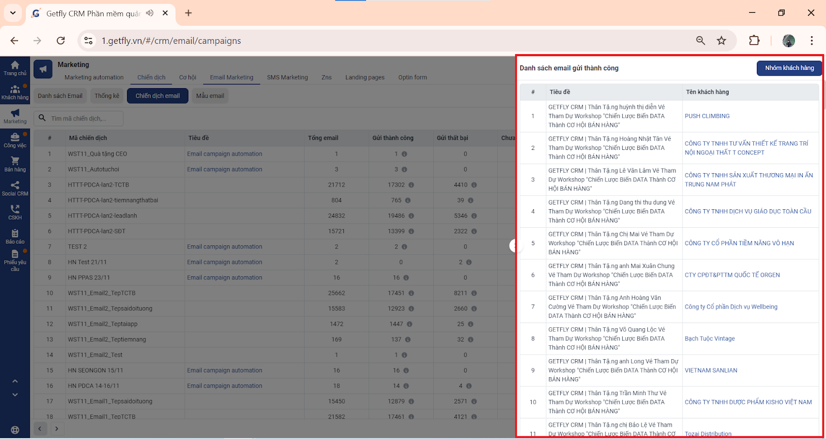
Task: Go to previous page of campaigns
Action: pos(40,428)
